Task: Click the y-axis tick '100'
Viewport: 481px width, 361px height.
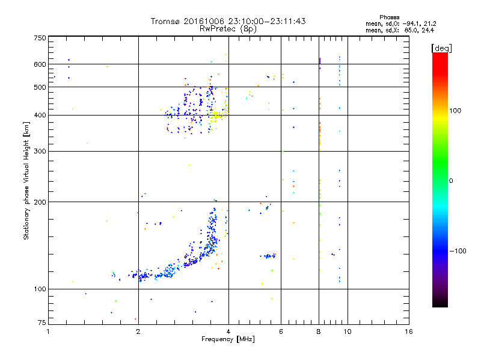Action: (x=40, y=289)
